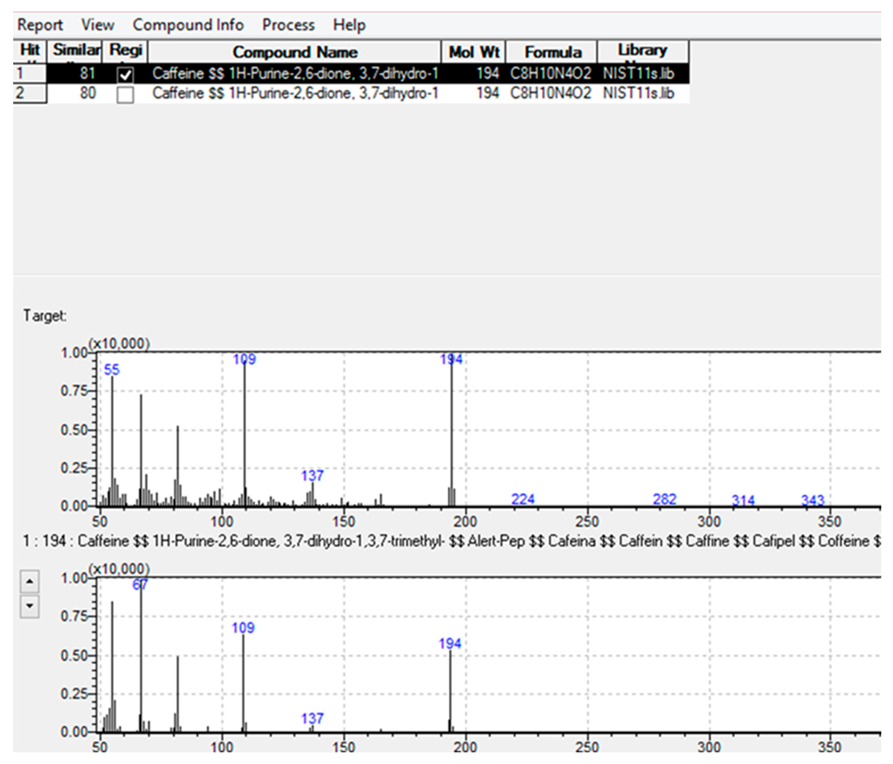The height and width of the screenshot is (764, 893).
Task: Click the 109 peak label in target spectrum
Action: (x=244, y=359)
